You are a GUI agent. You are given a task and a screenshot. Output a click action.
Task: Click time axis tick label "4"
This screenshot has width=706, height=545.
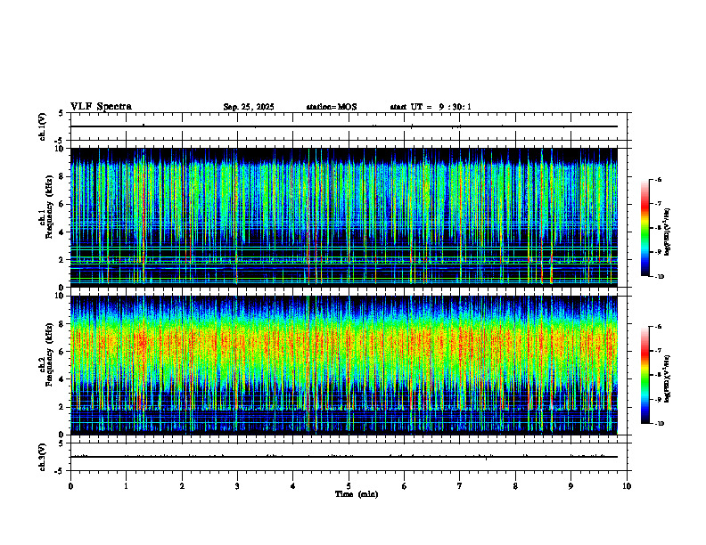[x=293, y=486]
